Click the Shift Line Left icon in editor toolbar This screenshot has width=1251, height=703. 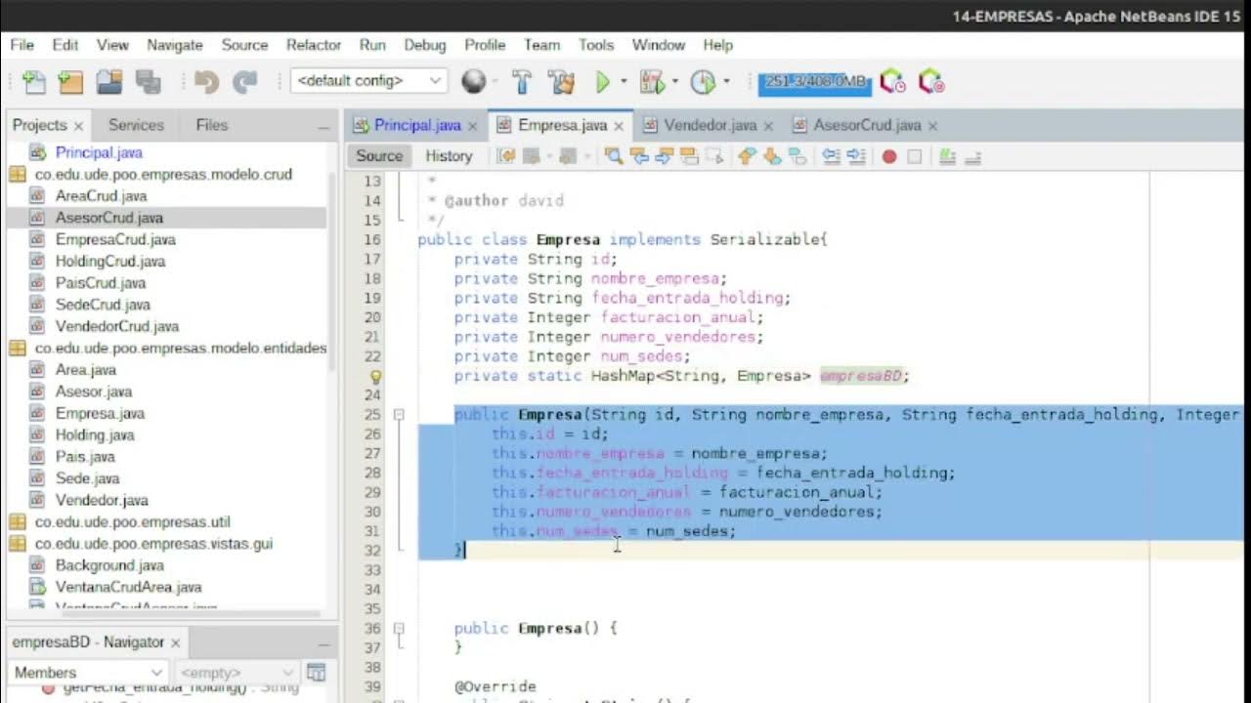click(x=831, y=156)
